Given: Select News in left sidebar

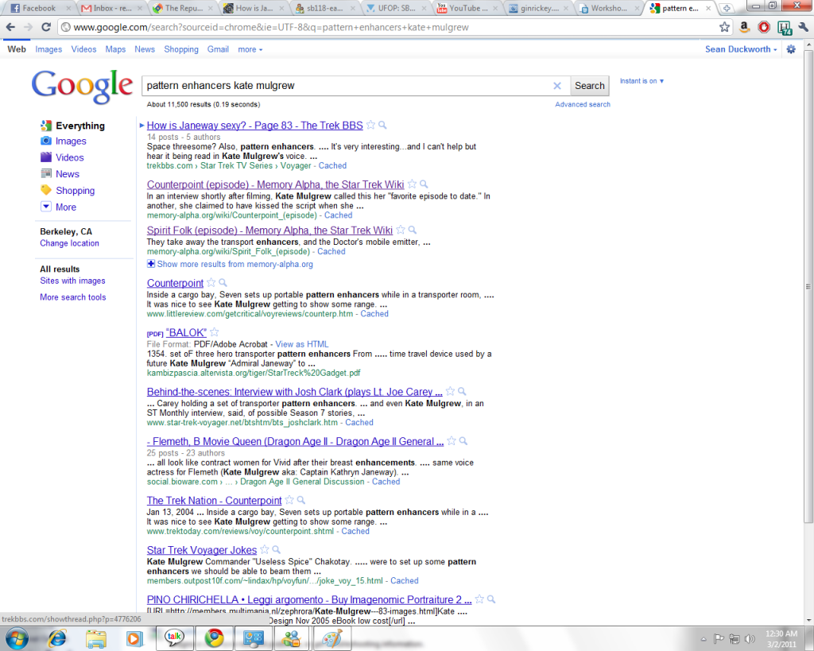Looking at the screenshot, I should (x=68, y=174).
